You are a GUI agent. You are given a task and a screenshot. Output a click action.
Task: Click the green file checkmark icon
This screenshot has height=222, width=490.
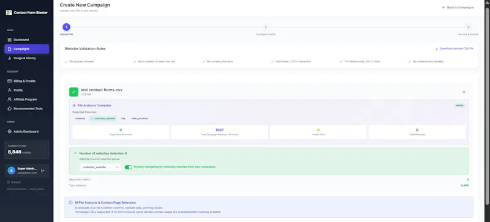(73, 92)
